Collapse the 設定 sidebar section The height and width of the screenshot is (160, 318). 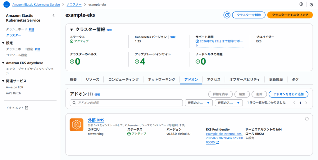coord(3,43)
